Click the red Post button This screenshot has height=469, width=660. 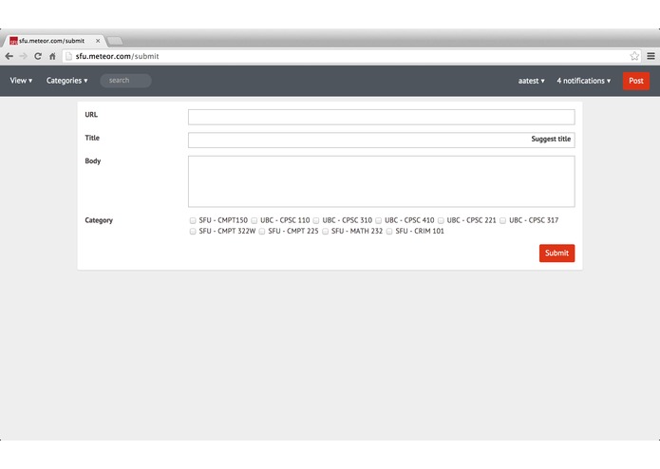(x=636, y=81)
